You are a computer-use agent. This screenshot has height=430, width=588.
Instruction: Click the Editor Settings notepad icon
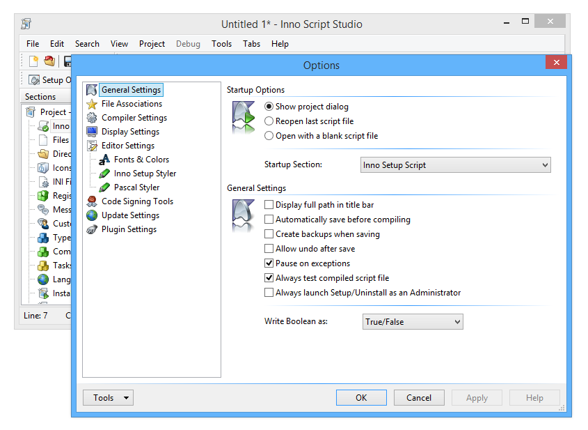[x=92, y=146]
